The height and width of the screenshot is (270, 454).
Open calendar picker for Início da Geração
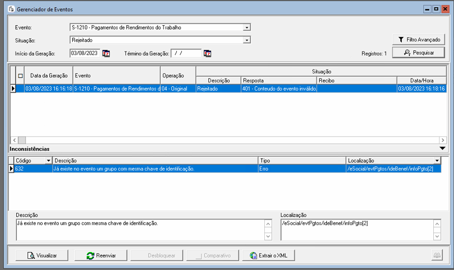(106, 53)
